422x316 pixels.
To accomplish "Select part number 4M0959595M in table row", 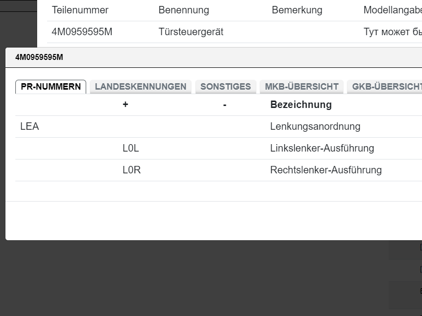I will [x=82, y=32].
